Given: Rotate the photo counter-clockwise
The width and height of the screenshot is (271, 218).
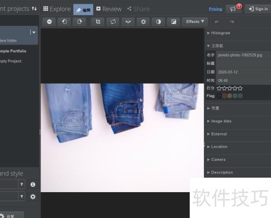Looking at the screenshot, I should click(64, 22).
